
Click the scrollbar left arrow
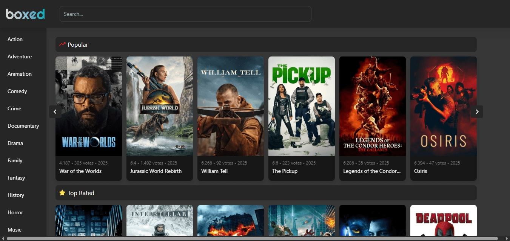[3, 238]
